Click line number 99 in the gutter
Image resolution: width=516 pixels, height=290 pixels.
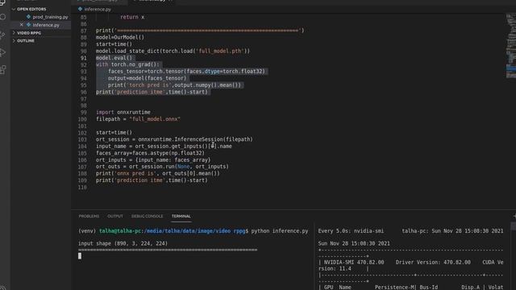point(84,113)
